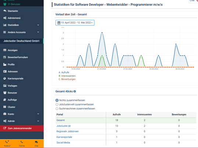Screen dimensions: 198x148
Task: Click the Konto briefcase icon
Action: coord(5,114)
